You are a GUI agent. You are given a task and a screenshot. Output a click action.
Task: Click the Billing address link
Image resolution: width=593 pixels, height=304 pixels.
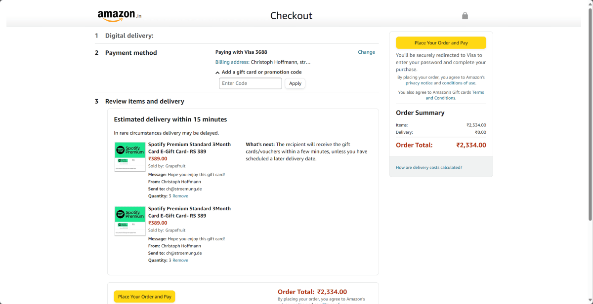pyautogui.click(x=232, y=62)
